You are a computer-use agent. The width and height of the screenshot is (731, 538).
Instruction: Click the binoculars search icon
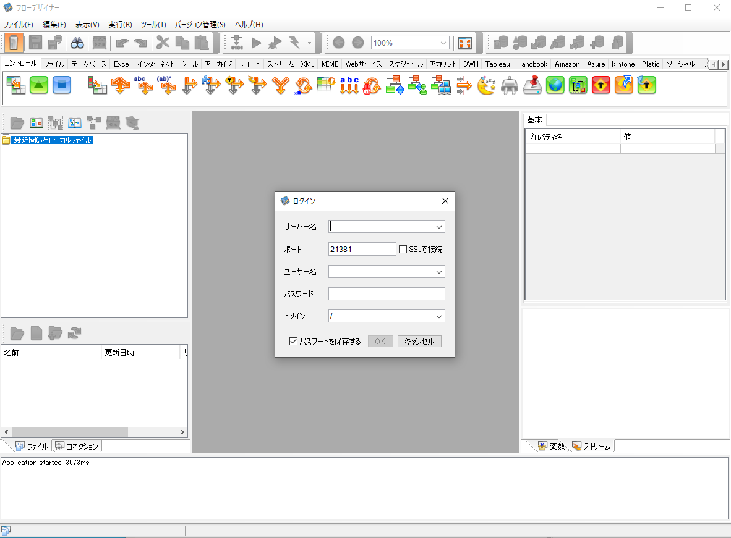point(77,43)
